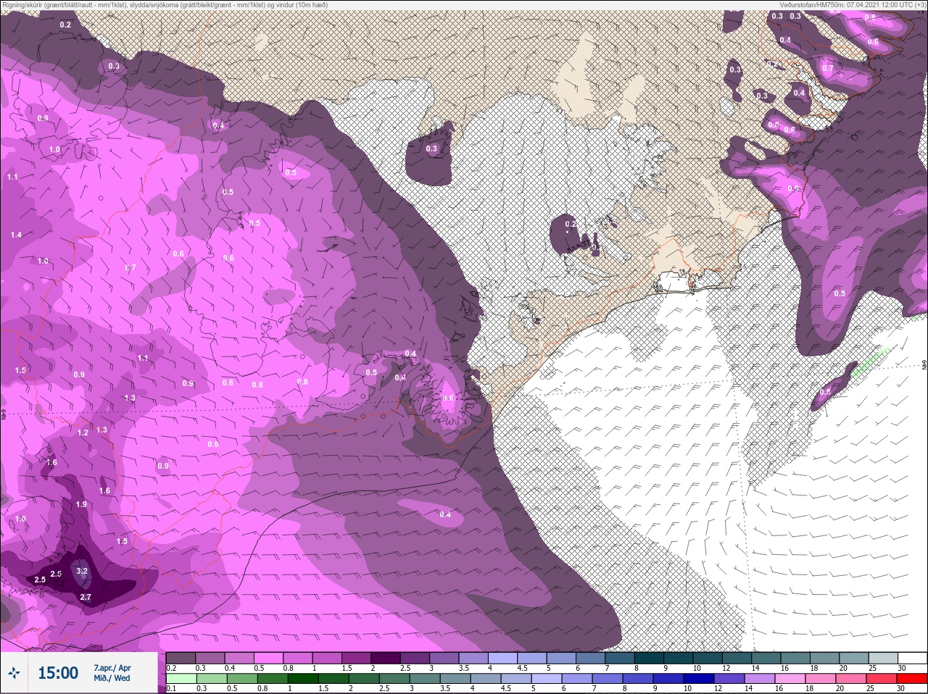This screenshot has width=928, height=694.
Task: Click the 'Mið./ Wed' weekday label
Action: (x=112, y=678)
